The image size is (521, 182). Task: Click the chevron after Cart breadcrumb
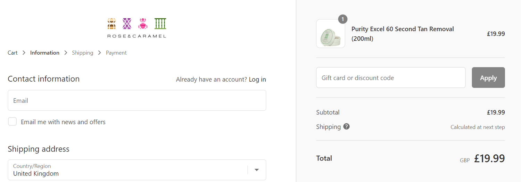[24, 53]
